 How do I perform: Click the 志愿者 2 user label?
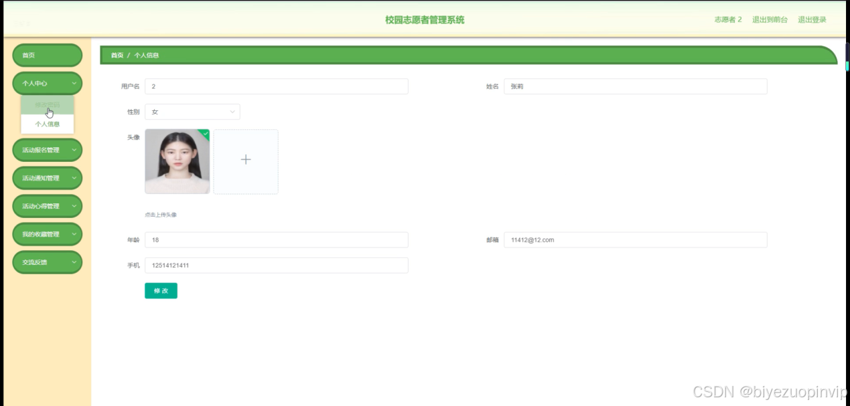[728, 20]
